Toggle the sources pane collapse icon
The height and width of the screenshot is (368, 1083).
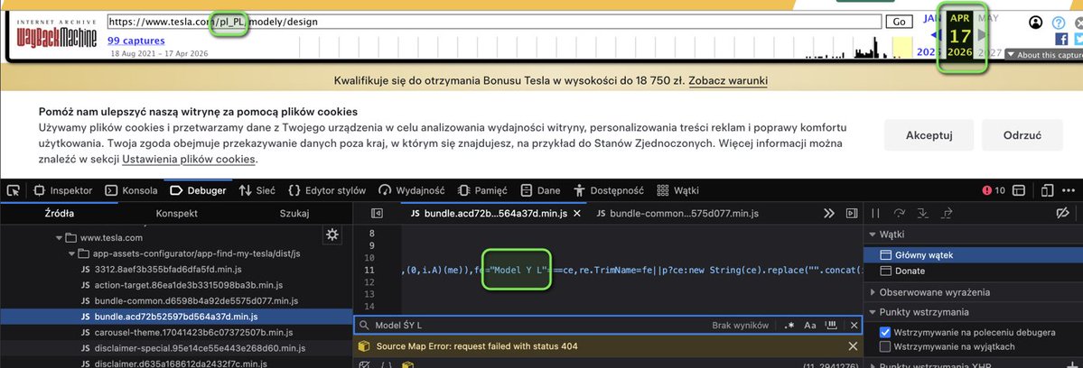click(x=377, y=214)
